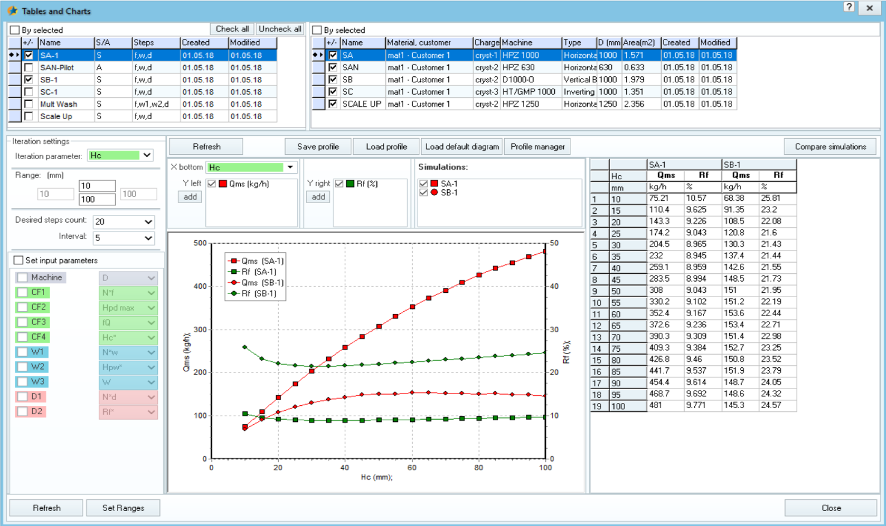Viewport: 886px width, 526px height.
Task: Check the Mult Wash row checkbox
Action: (28, 104)
